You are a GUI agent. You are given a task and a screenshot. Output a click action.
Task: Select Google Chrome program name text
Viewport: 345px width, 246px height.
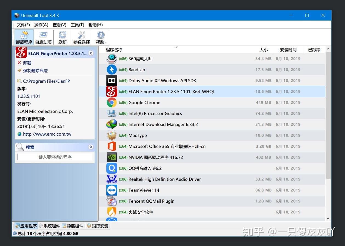point(144,102)
